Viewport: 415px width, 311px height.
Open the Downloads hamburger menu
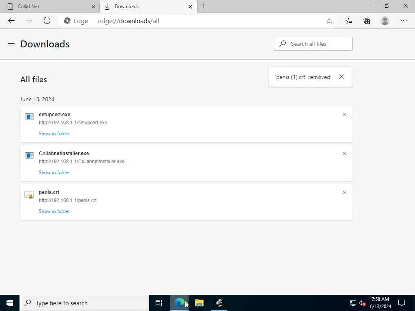(x=11, y=44)
